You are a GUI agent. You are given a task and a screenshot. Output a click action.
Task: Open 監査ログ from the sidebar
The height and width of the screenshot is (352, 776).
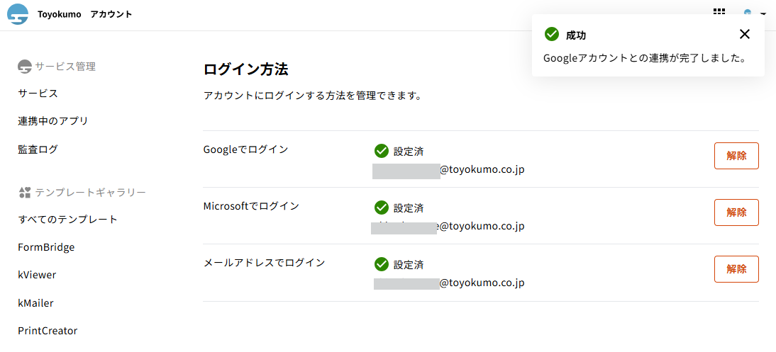pyautogui.click(x=38, y=149)
